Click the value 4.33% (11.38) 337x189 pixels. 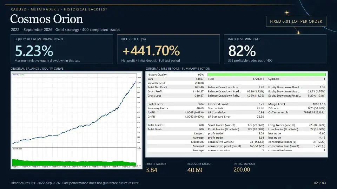(255, 96)
